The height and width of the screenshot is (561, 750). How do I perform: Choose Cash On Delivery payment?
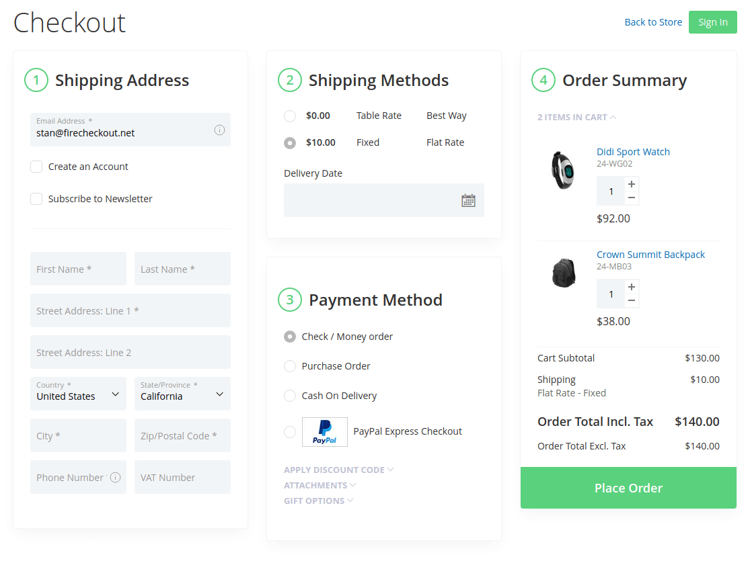click(290, 396)
